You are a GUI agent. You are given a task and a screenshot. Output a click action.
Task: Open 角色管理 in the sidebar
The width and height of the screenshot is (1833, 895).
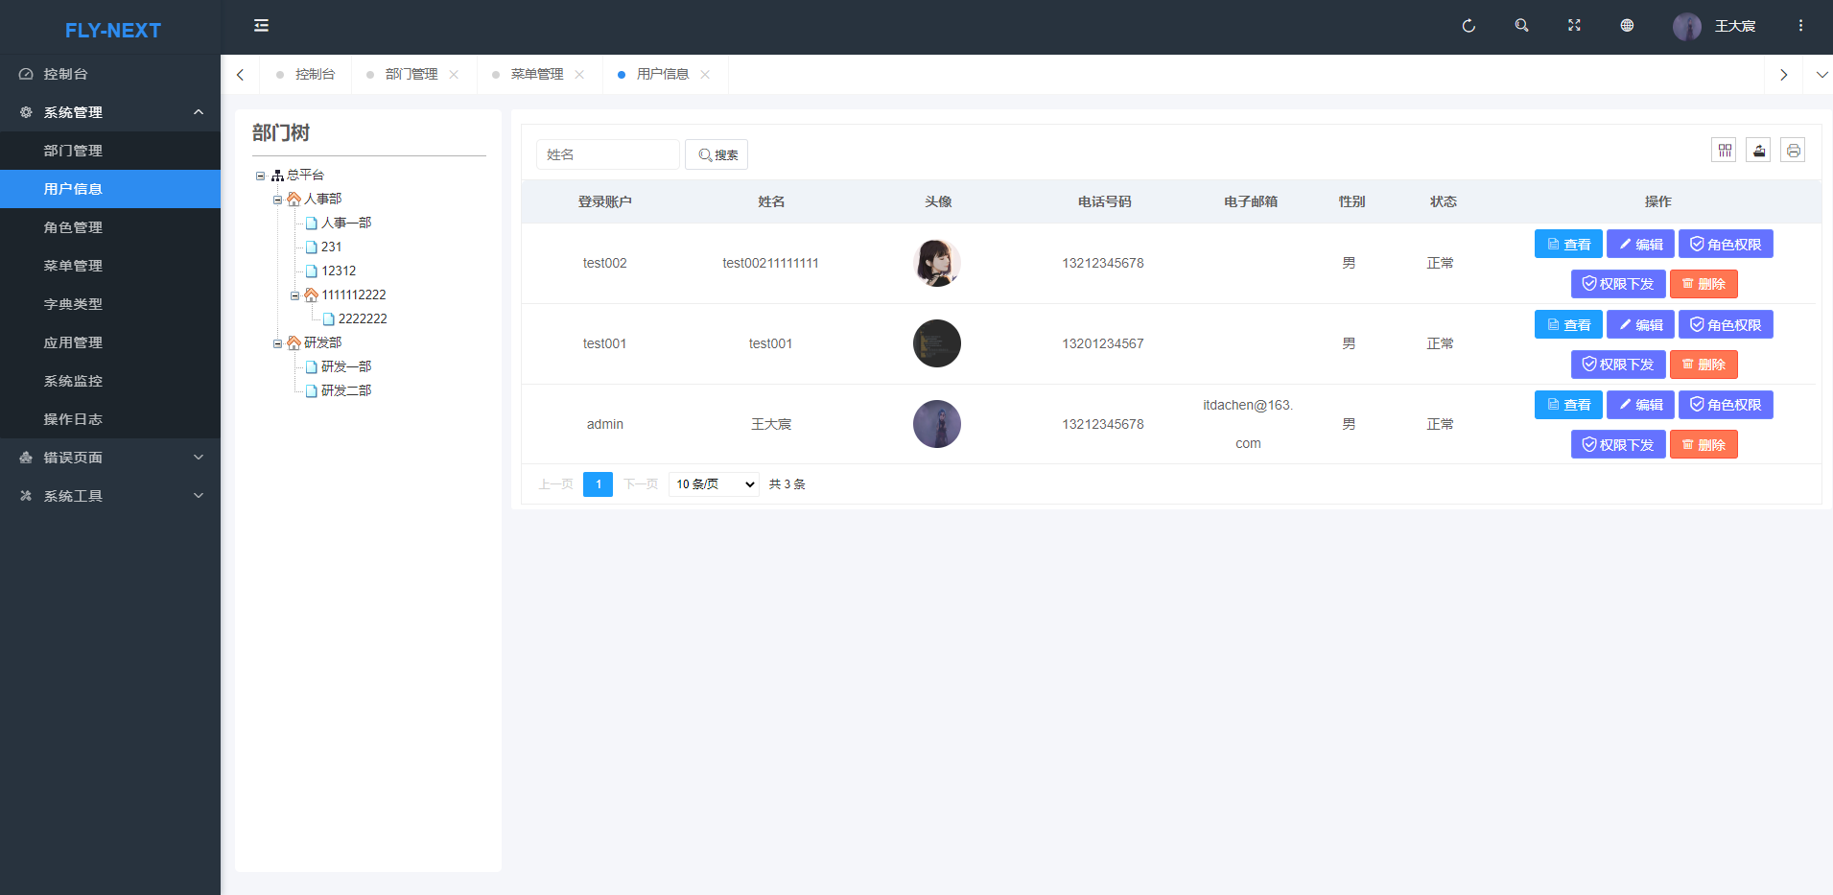pos(73,227)
